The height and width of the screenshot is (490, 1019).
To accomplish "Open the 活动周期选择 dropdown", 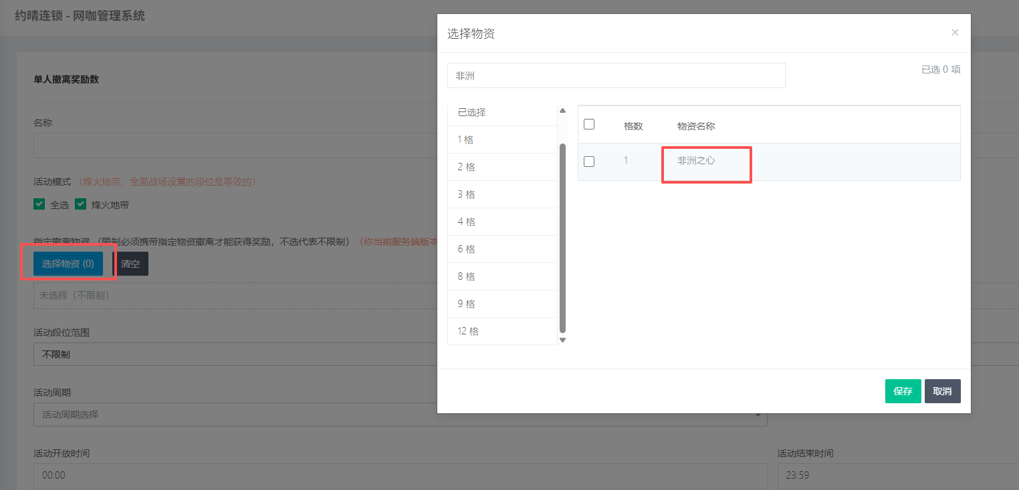I will point(400,415).
